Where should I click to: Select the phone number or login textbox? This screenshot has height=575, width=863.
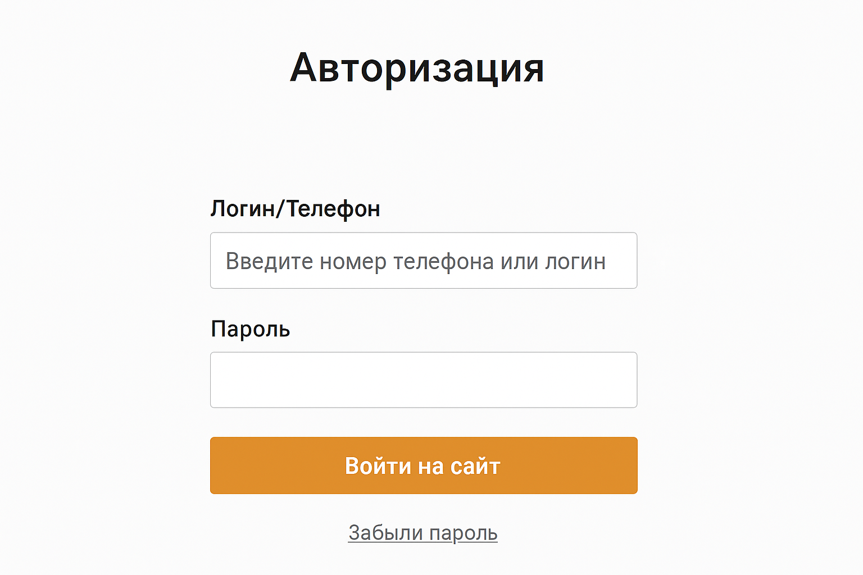424,261
